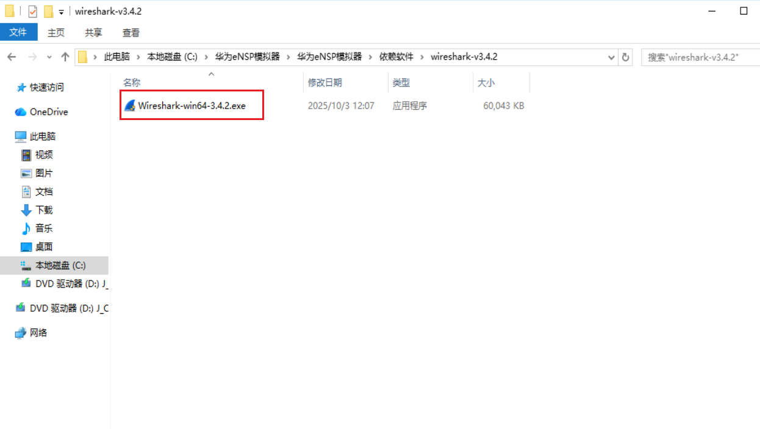
Task: Click the 网络 network icon
Action: click(21, 333)
